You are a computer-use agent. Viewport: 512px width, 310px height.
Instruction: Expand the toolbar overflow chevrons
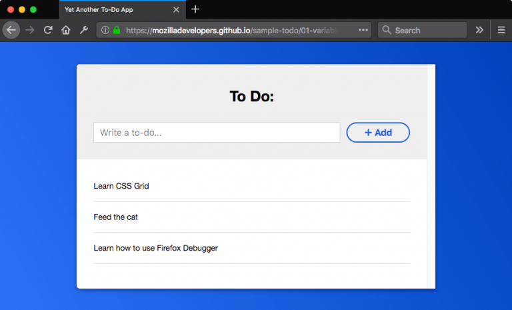click(479, 30)
